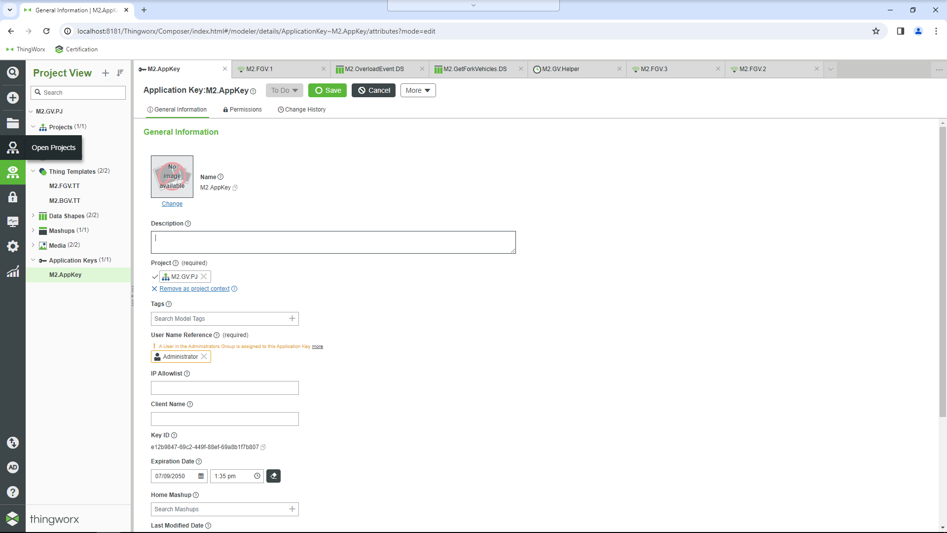Open the To Do dropdown
The height and width of the screenshot is (533, 947).
point(284,90)
